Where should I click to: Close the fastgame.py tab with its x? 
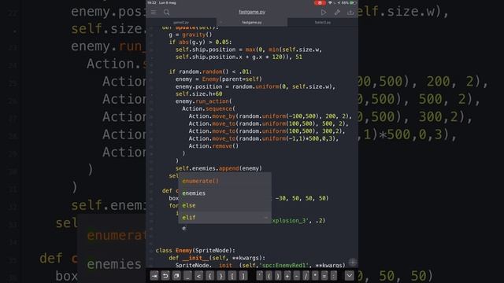click(220, 22)
